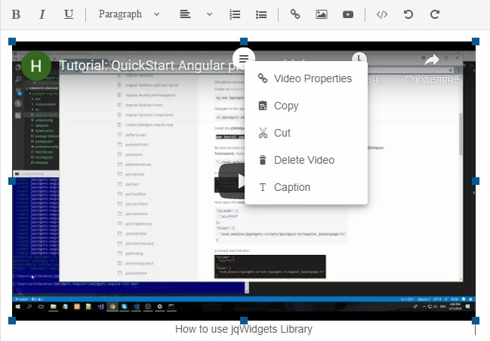Expand the alignment options arrow
This screenshot has width=490, height=341.
tap(210, 14)
